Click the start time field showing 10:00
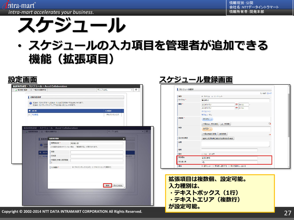 click(243, 105)
